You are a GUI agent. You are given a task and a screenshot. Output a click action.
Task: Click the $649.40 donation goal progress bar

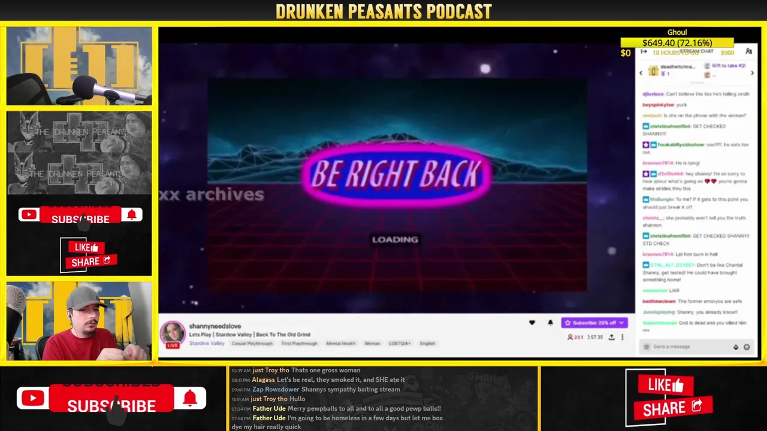tap(677, 43)
